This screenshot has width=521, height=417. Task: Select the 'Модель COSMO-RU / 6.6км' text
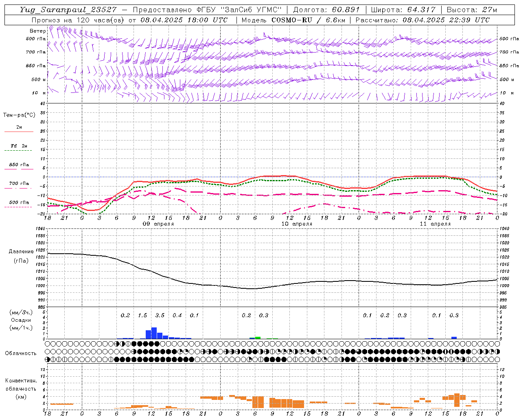pos(293,20)
